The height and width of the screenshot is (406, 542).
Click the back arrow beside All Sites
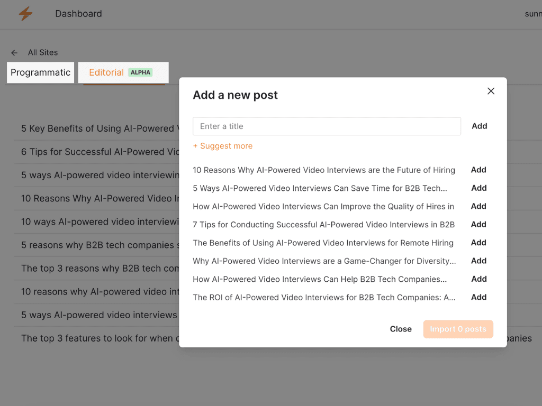tap(14, 52)
